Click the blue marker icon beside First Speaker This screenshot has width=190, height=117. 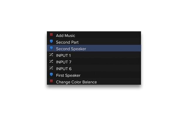tap(51, 74)
